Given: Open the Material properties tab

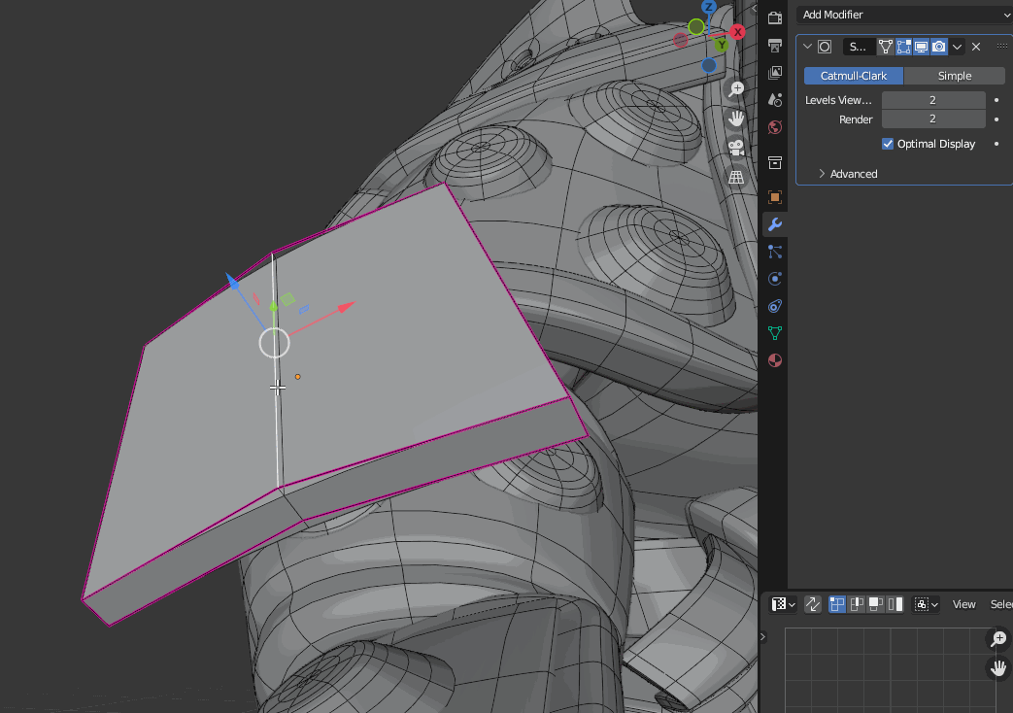Looking at the screenshot, I should click(x=774, y=360).
